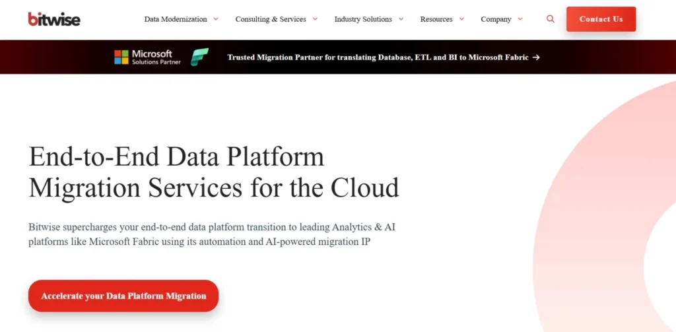
Task: Click the arrow after the Microsoft Fabric banner text
Action: 536,57
